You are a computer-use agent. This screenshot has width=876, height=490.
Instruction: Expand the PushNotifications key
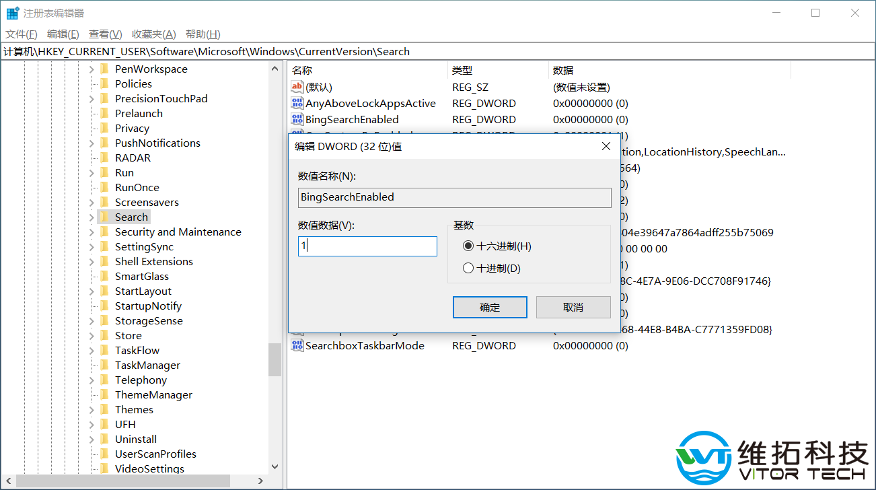[92, 143]
